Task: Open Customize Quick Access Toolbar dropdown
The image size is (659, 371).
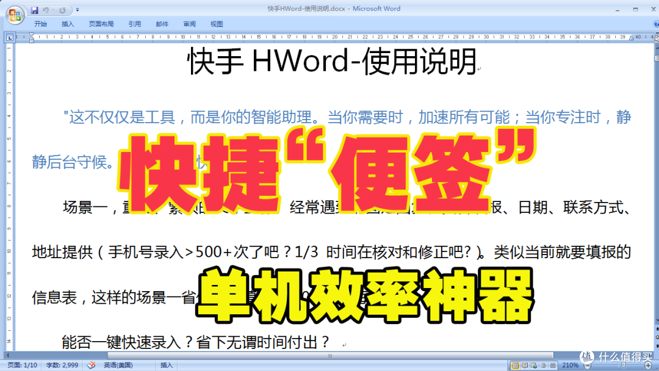Action: 77,10
